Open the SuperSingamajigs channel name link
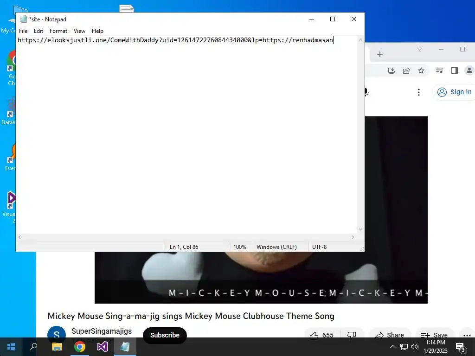 (x=102, y=331)
